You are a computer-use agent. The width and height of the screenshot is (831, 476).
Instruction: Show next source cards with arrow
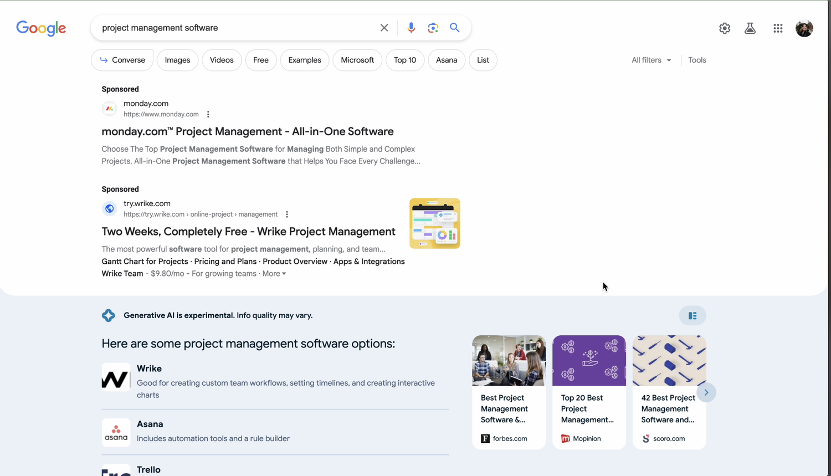(x=706, y=392)
